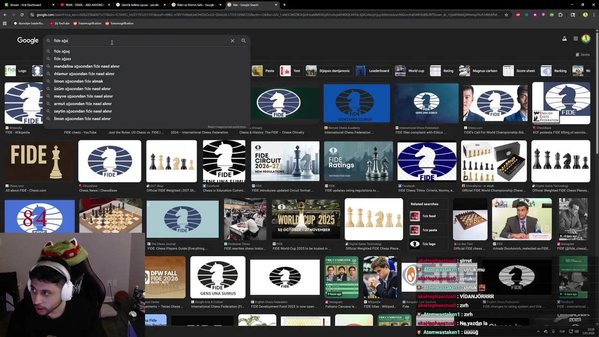Filter images by Score sheet chip
The height and width of the screenshot is (337, 599).
(519, 71)
